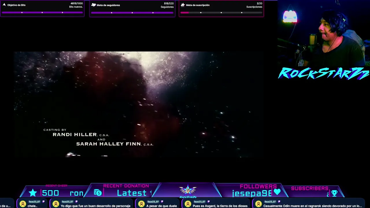This screenshot has width=370, height=208.
Task: Click the 'Bits nuevos.' label
Action: pos(76,7)
